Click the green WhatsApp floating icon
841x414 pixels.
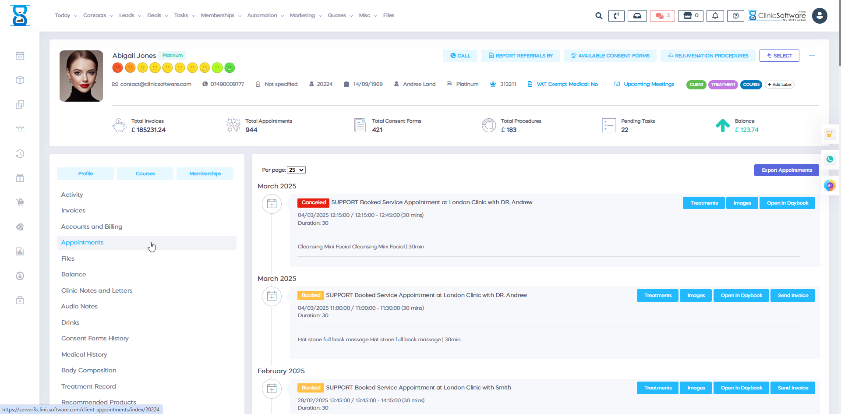coord(829,159)
